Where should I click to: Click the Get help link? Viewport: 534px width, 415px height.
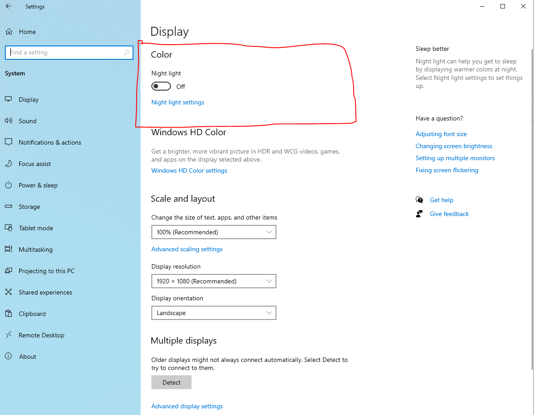click(x=442, y=200)
